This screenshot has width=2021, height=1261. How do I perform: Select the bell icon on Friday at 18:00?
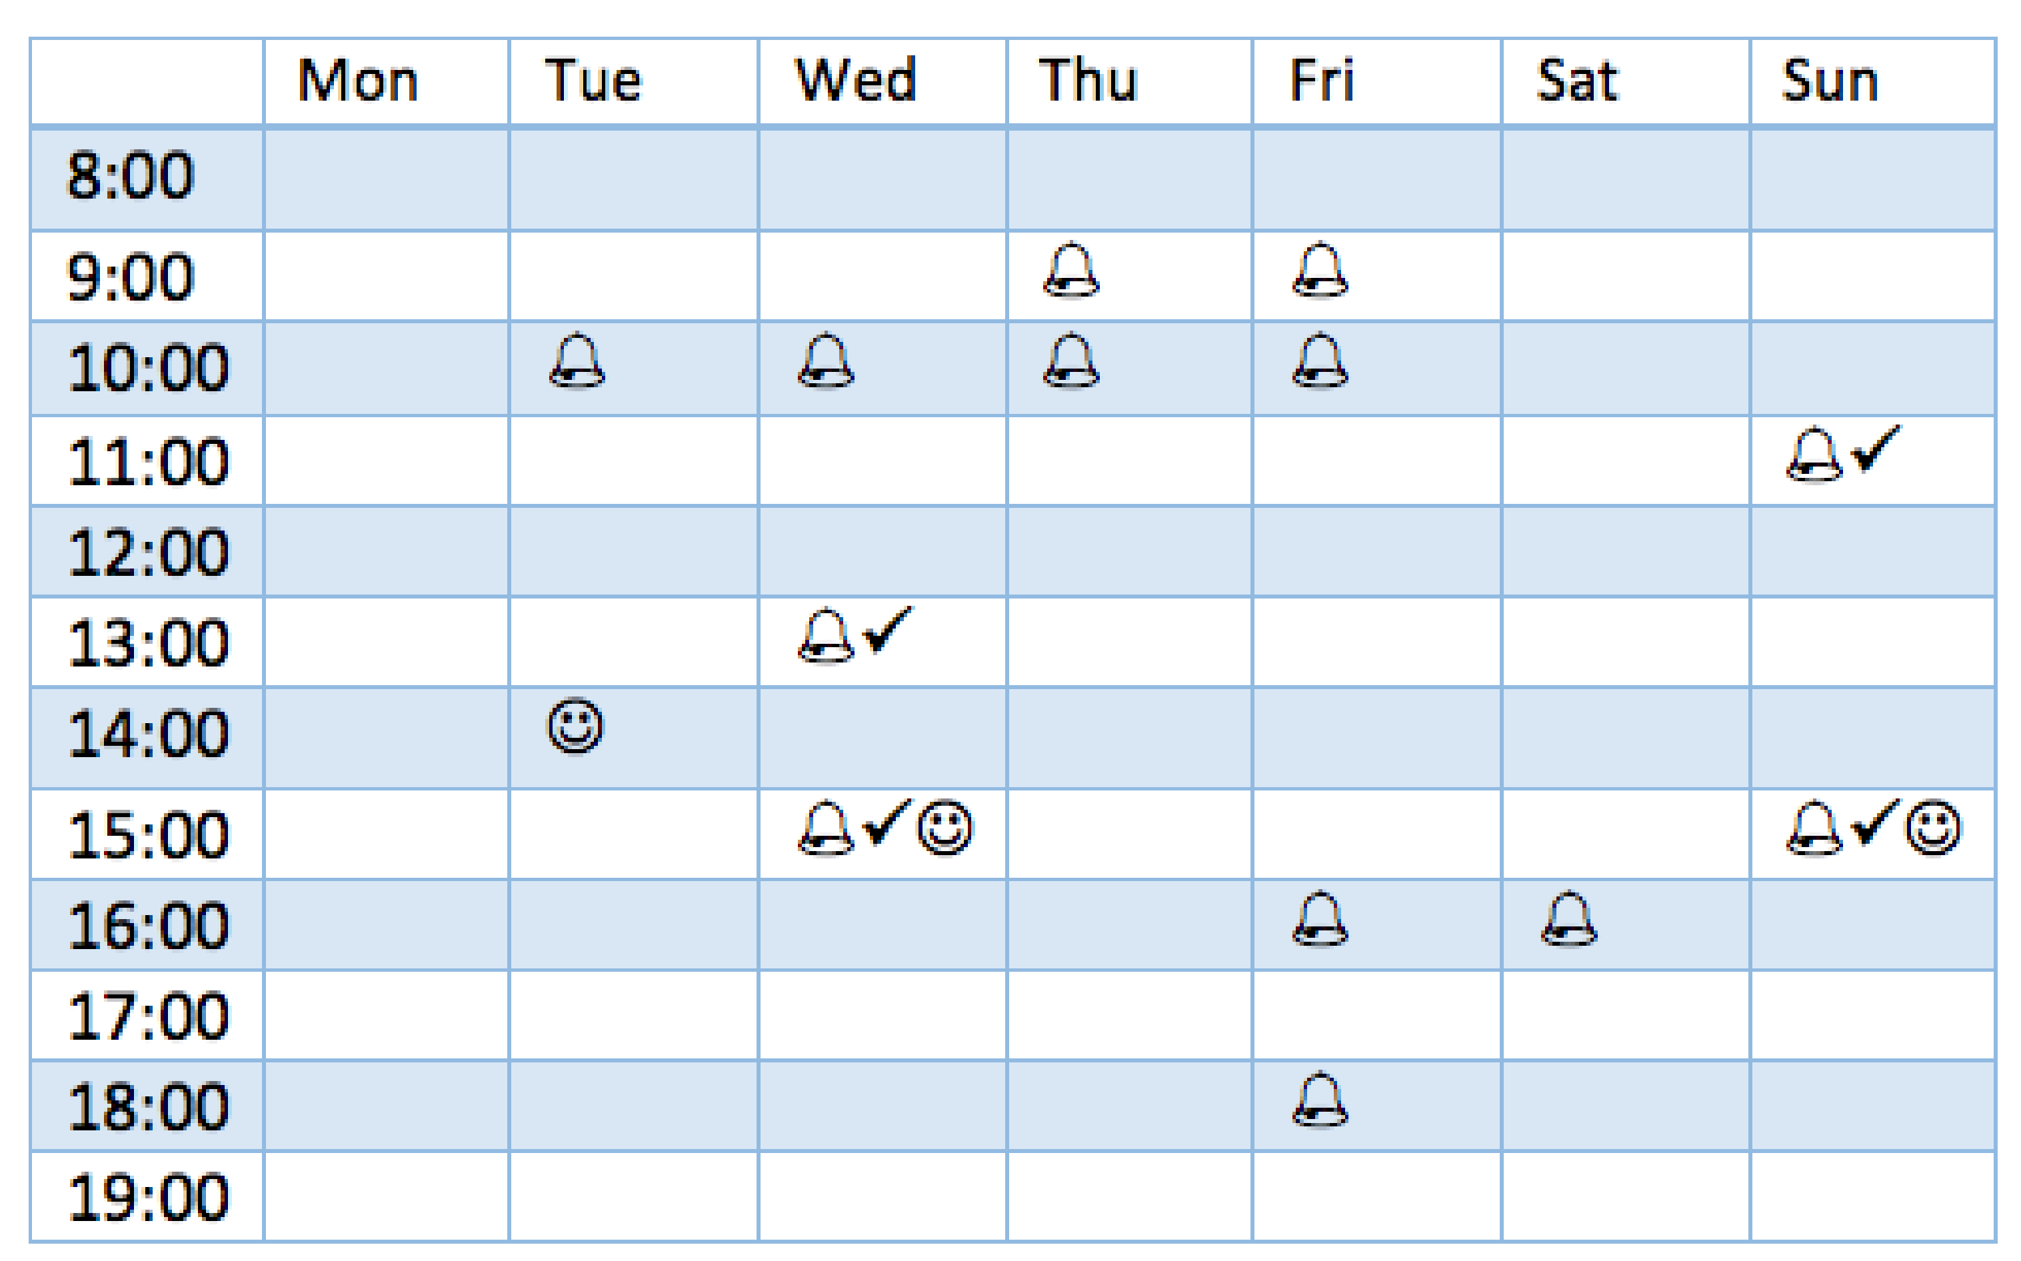[1320, 1099]
